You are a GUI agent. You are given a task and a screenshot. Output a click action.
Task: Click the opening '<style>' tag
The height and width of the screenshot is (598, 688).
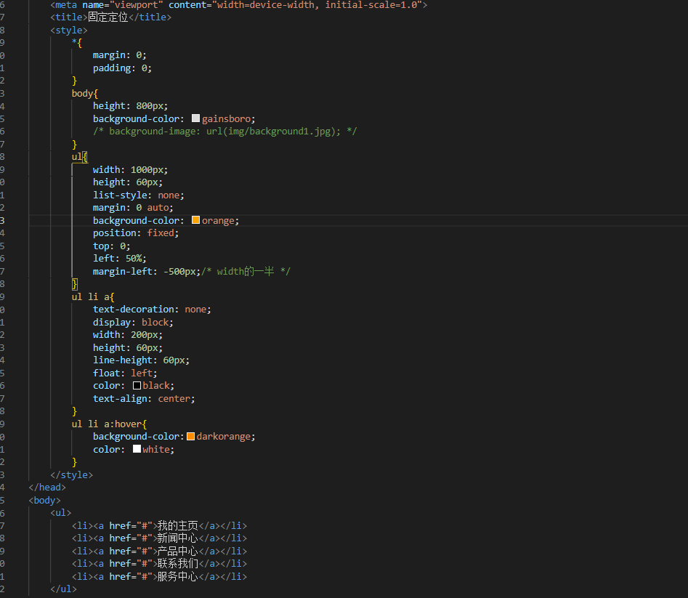tap(68, 31)
